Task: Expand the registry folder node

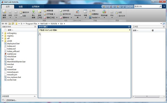Action: pos(3,36)
